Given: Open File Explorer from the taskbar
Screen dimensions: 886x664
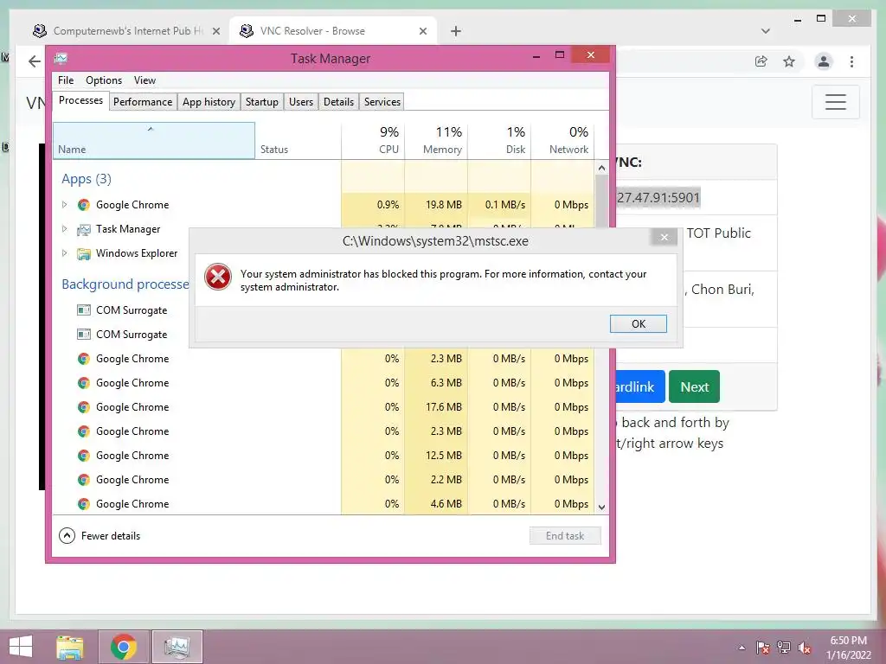Looking at the screenshot, I should (x=69, y=647).
